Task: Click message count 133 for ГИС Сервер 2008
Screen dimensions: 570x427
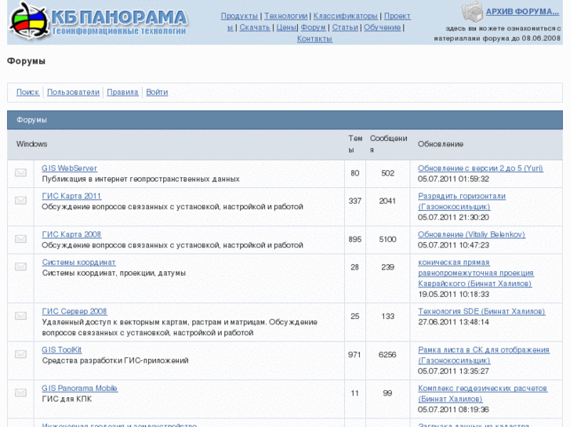Action: tap(387, 317)
